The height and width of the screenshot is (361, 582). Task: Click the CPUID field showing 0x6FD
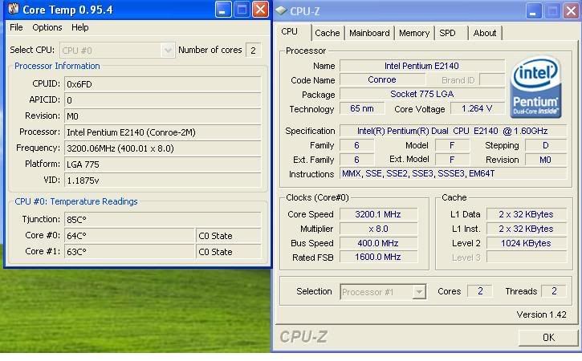(163, 84)
